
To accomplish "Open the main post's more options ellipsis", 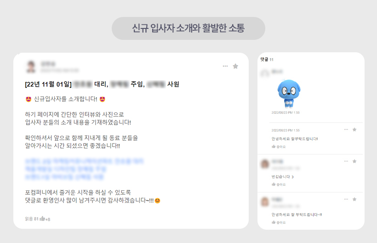I will [x=225, y=66].
